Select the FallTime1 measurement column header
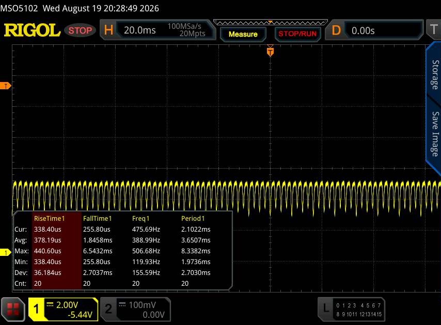441x325 pixels. coord(97,219)
